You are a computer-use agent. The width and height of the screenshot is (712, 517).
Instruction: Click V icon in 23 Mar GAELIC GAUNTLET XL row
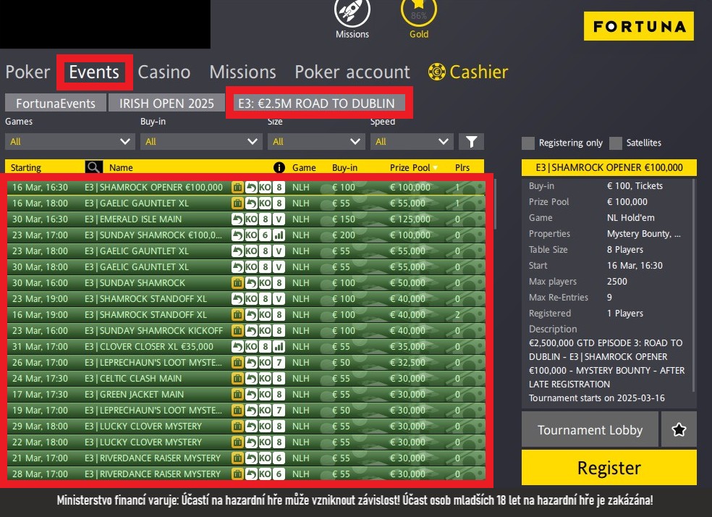(x=279, y=251)
